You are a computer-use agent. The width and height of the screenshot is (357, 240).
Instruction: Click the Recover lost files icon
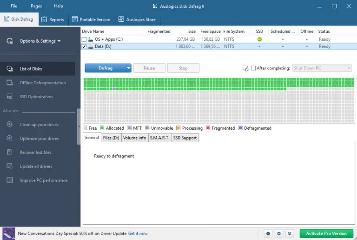pos(10,152)
